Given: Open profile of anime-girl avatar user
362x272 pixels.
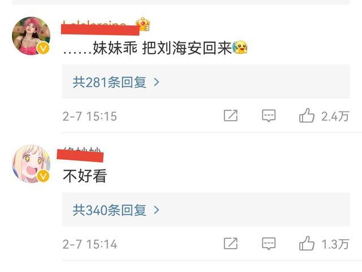Looking at the screenshot, I should (31, 164).
